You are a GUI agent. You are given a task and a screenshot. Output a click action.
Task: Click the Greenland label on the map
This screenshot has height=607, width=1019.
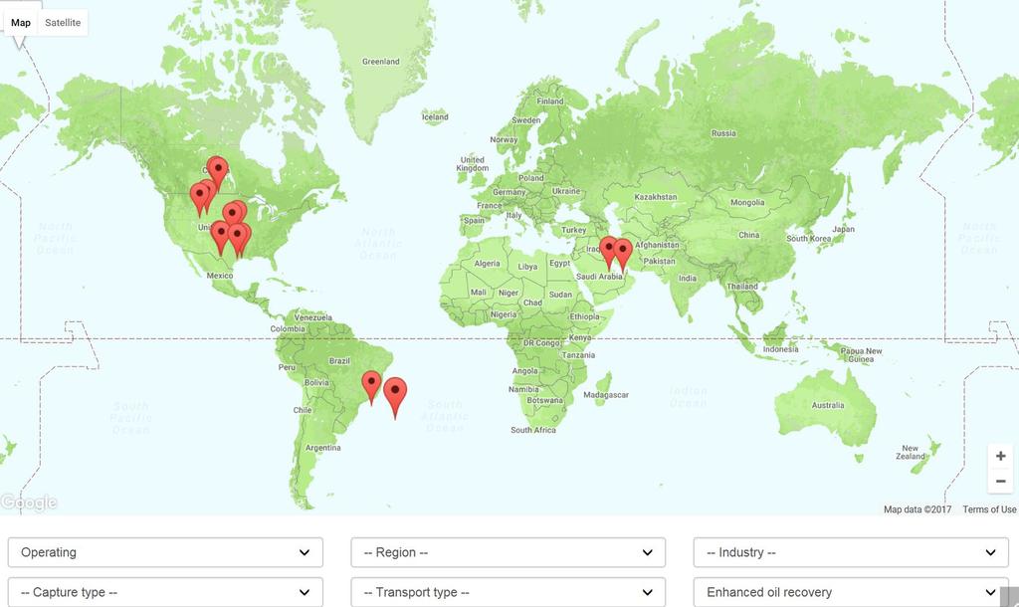tap(381, 62)
